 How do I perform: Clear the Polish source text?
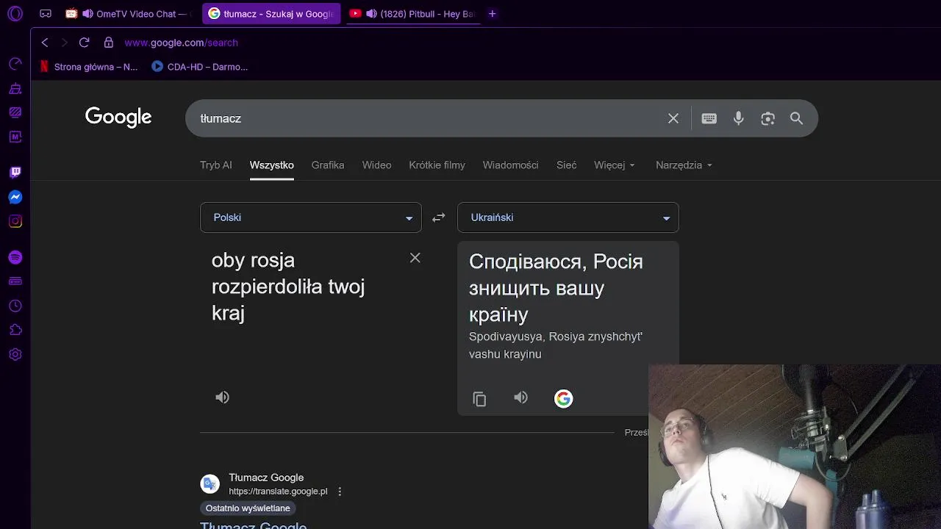coord(415,258)
